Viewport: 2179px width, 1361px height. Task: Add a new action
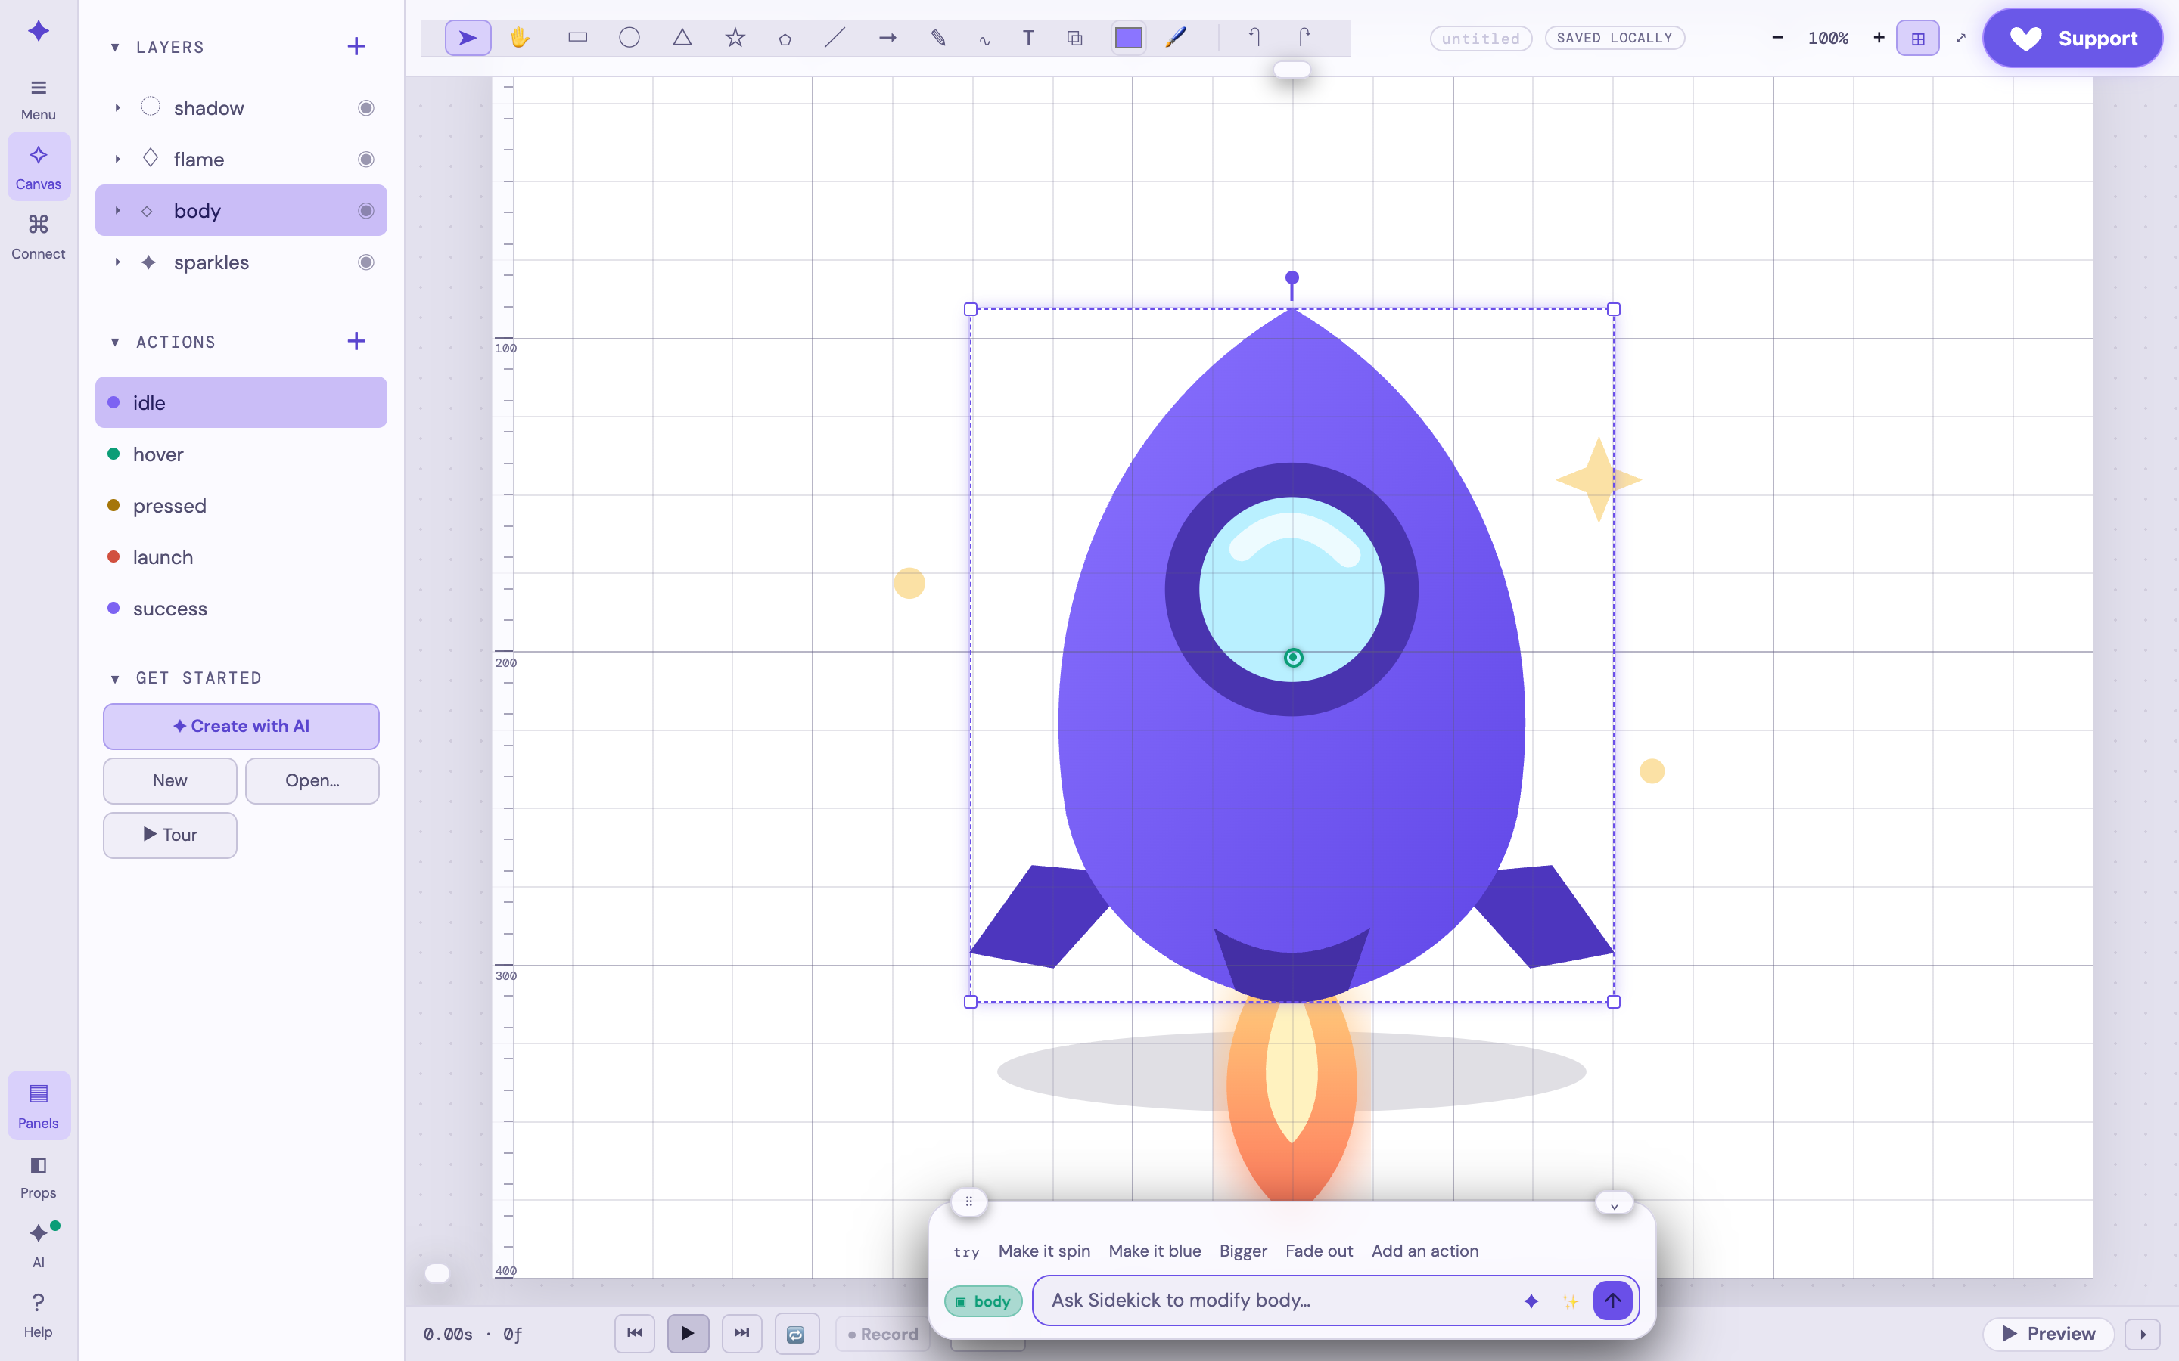[x=356, y=341]
